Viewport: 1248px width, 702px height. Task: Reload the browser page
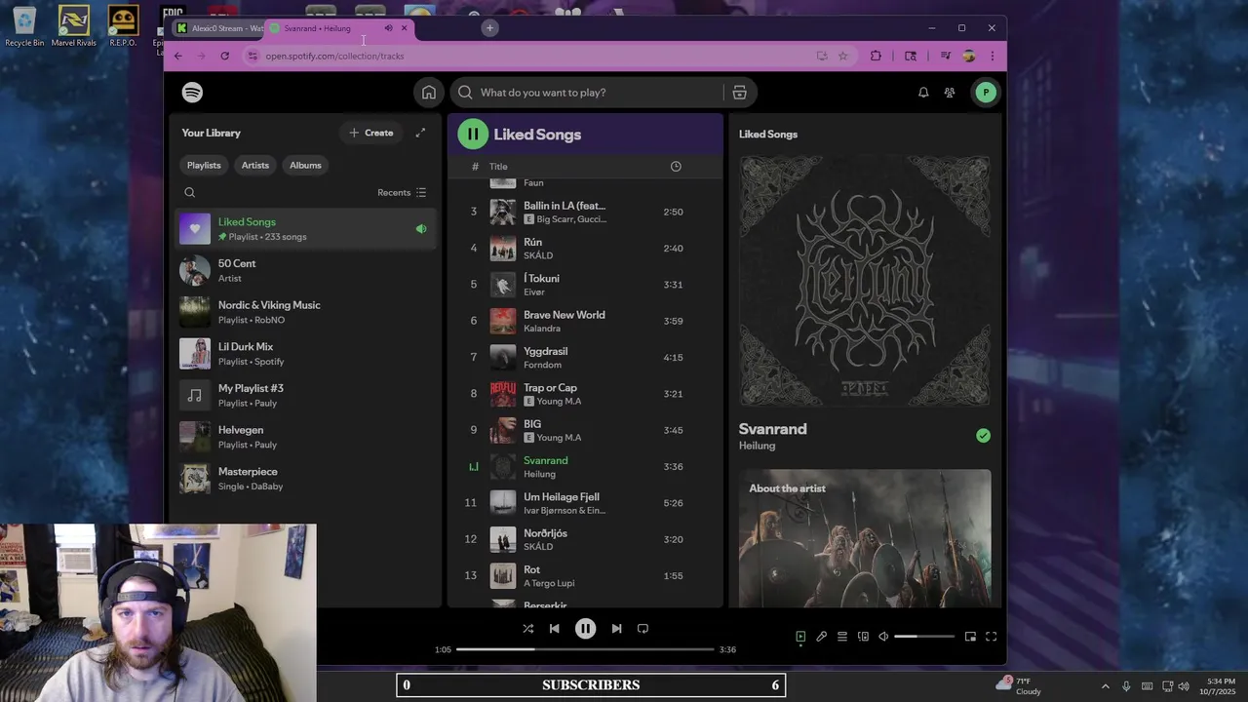click(x=224, y=56)
